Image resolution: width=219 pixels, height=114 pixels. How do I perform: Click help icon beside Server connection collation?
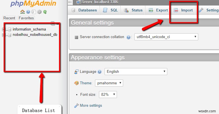coord(128,37)
